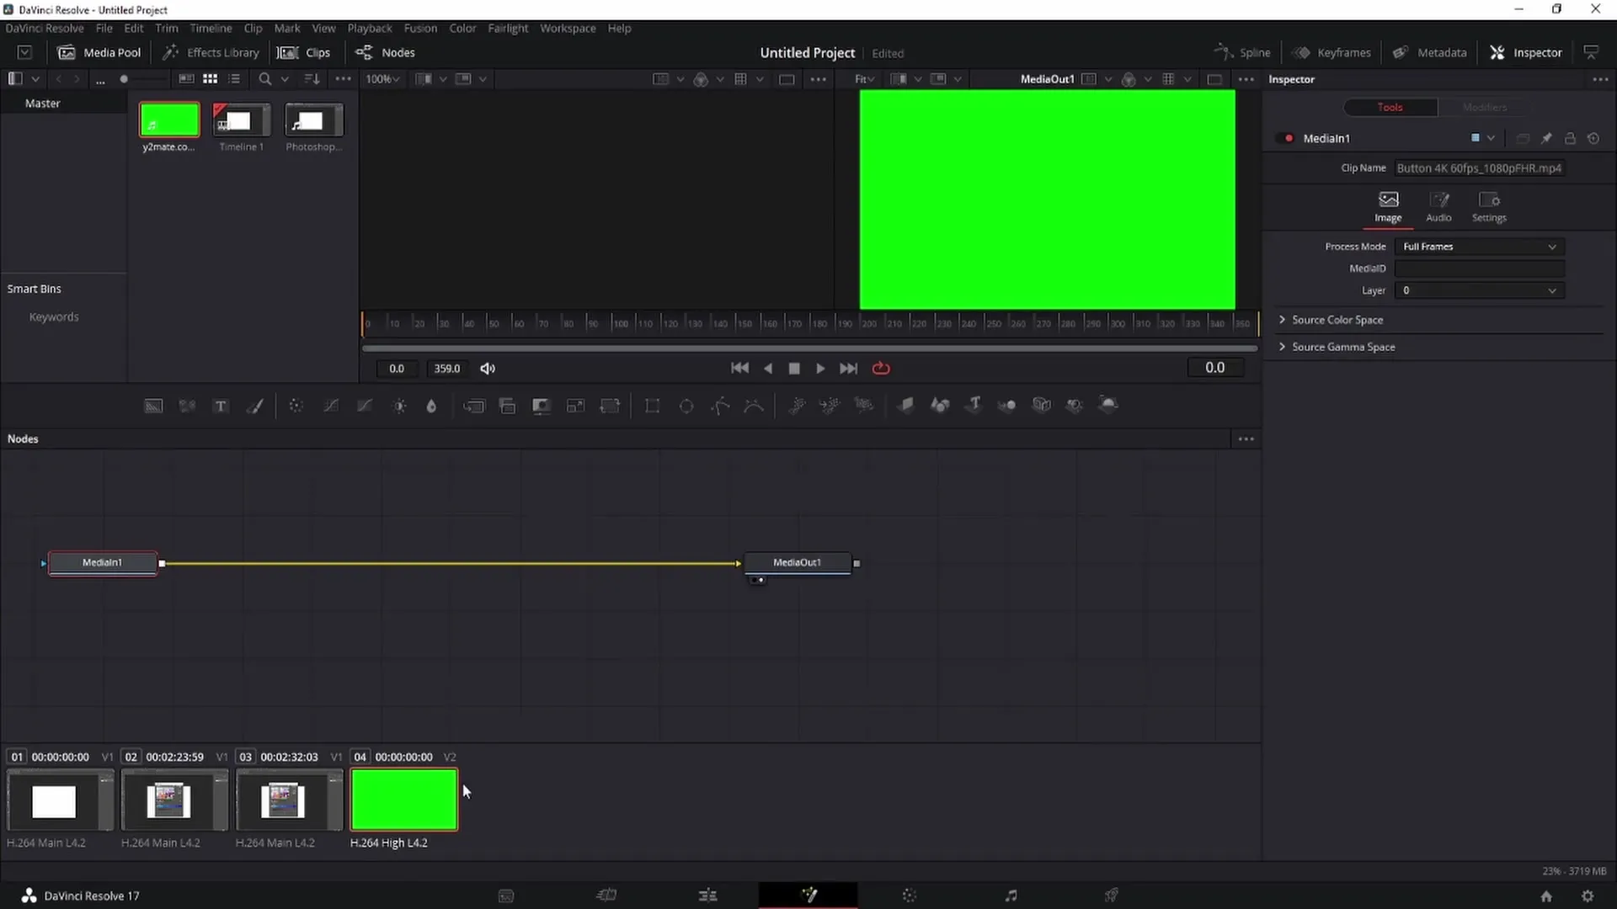Click the Fusion page icon

tap(808, 895)
